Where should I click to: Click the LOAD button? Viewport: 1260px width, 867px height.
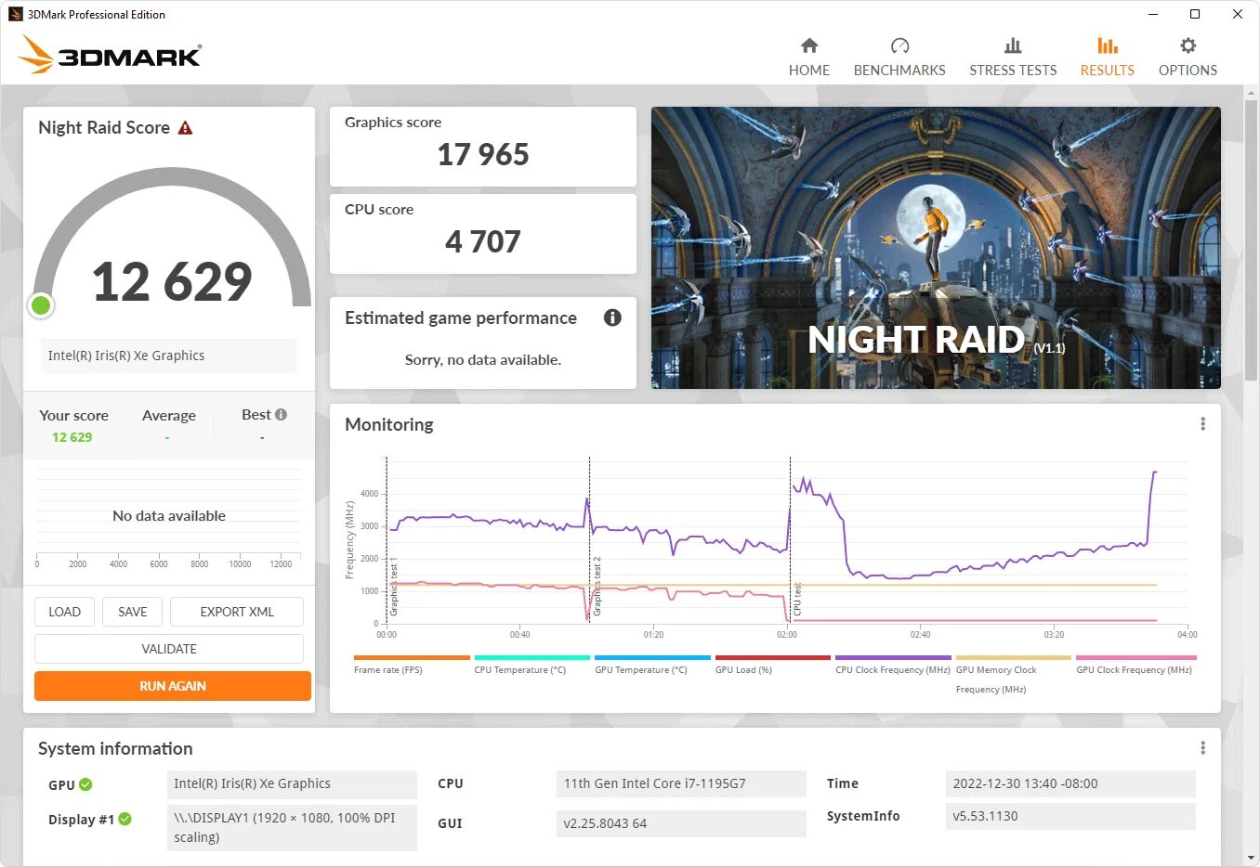coord(64,612)
